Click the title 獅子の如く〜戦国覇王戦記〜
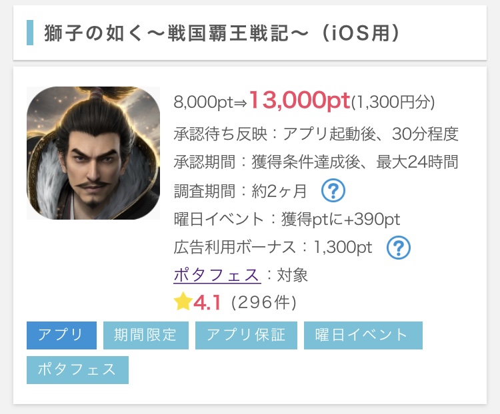The height and width of the screenshot is (414, 500). tap(176, 33)
